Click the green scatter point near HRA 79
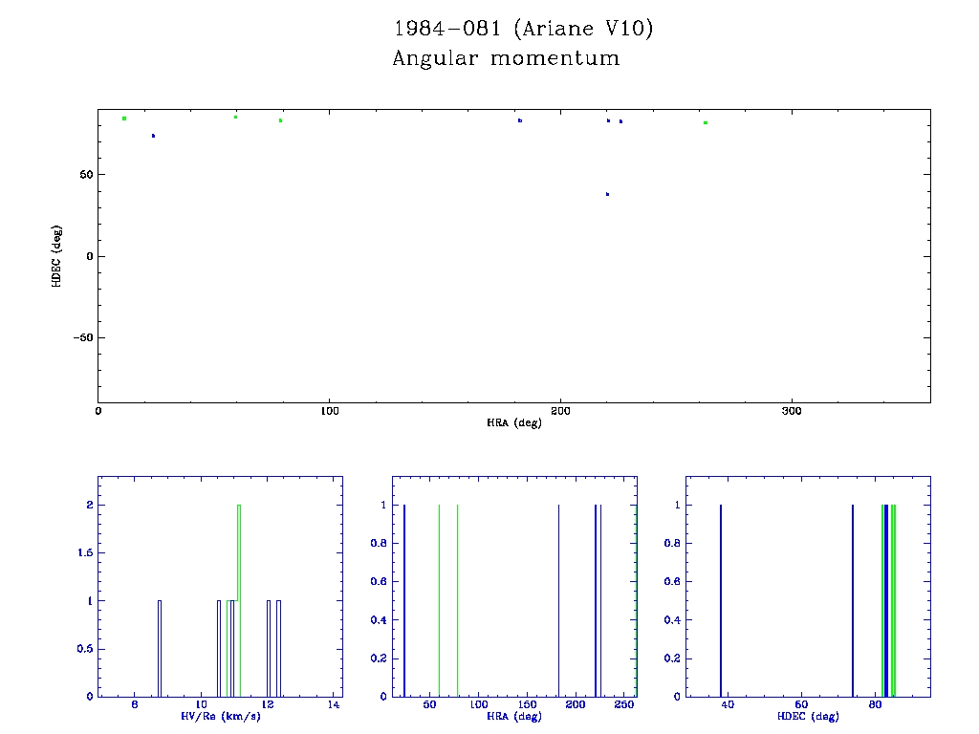The height and width of the screenshot is (734, 979). pos(280,120)
